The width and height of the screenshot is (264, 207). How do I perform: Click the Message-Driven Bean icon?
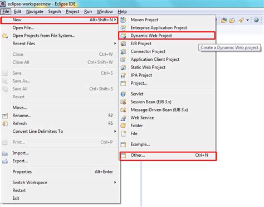123,110
